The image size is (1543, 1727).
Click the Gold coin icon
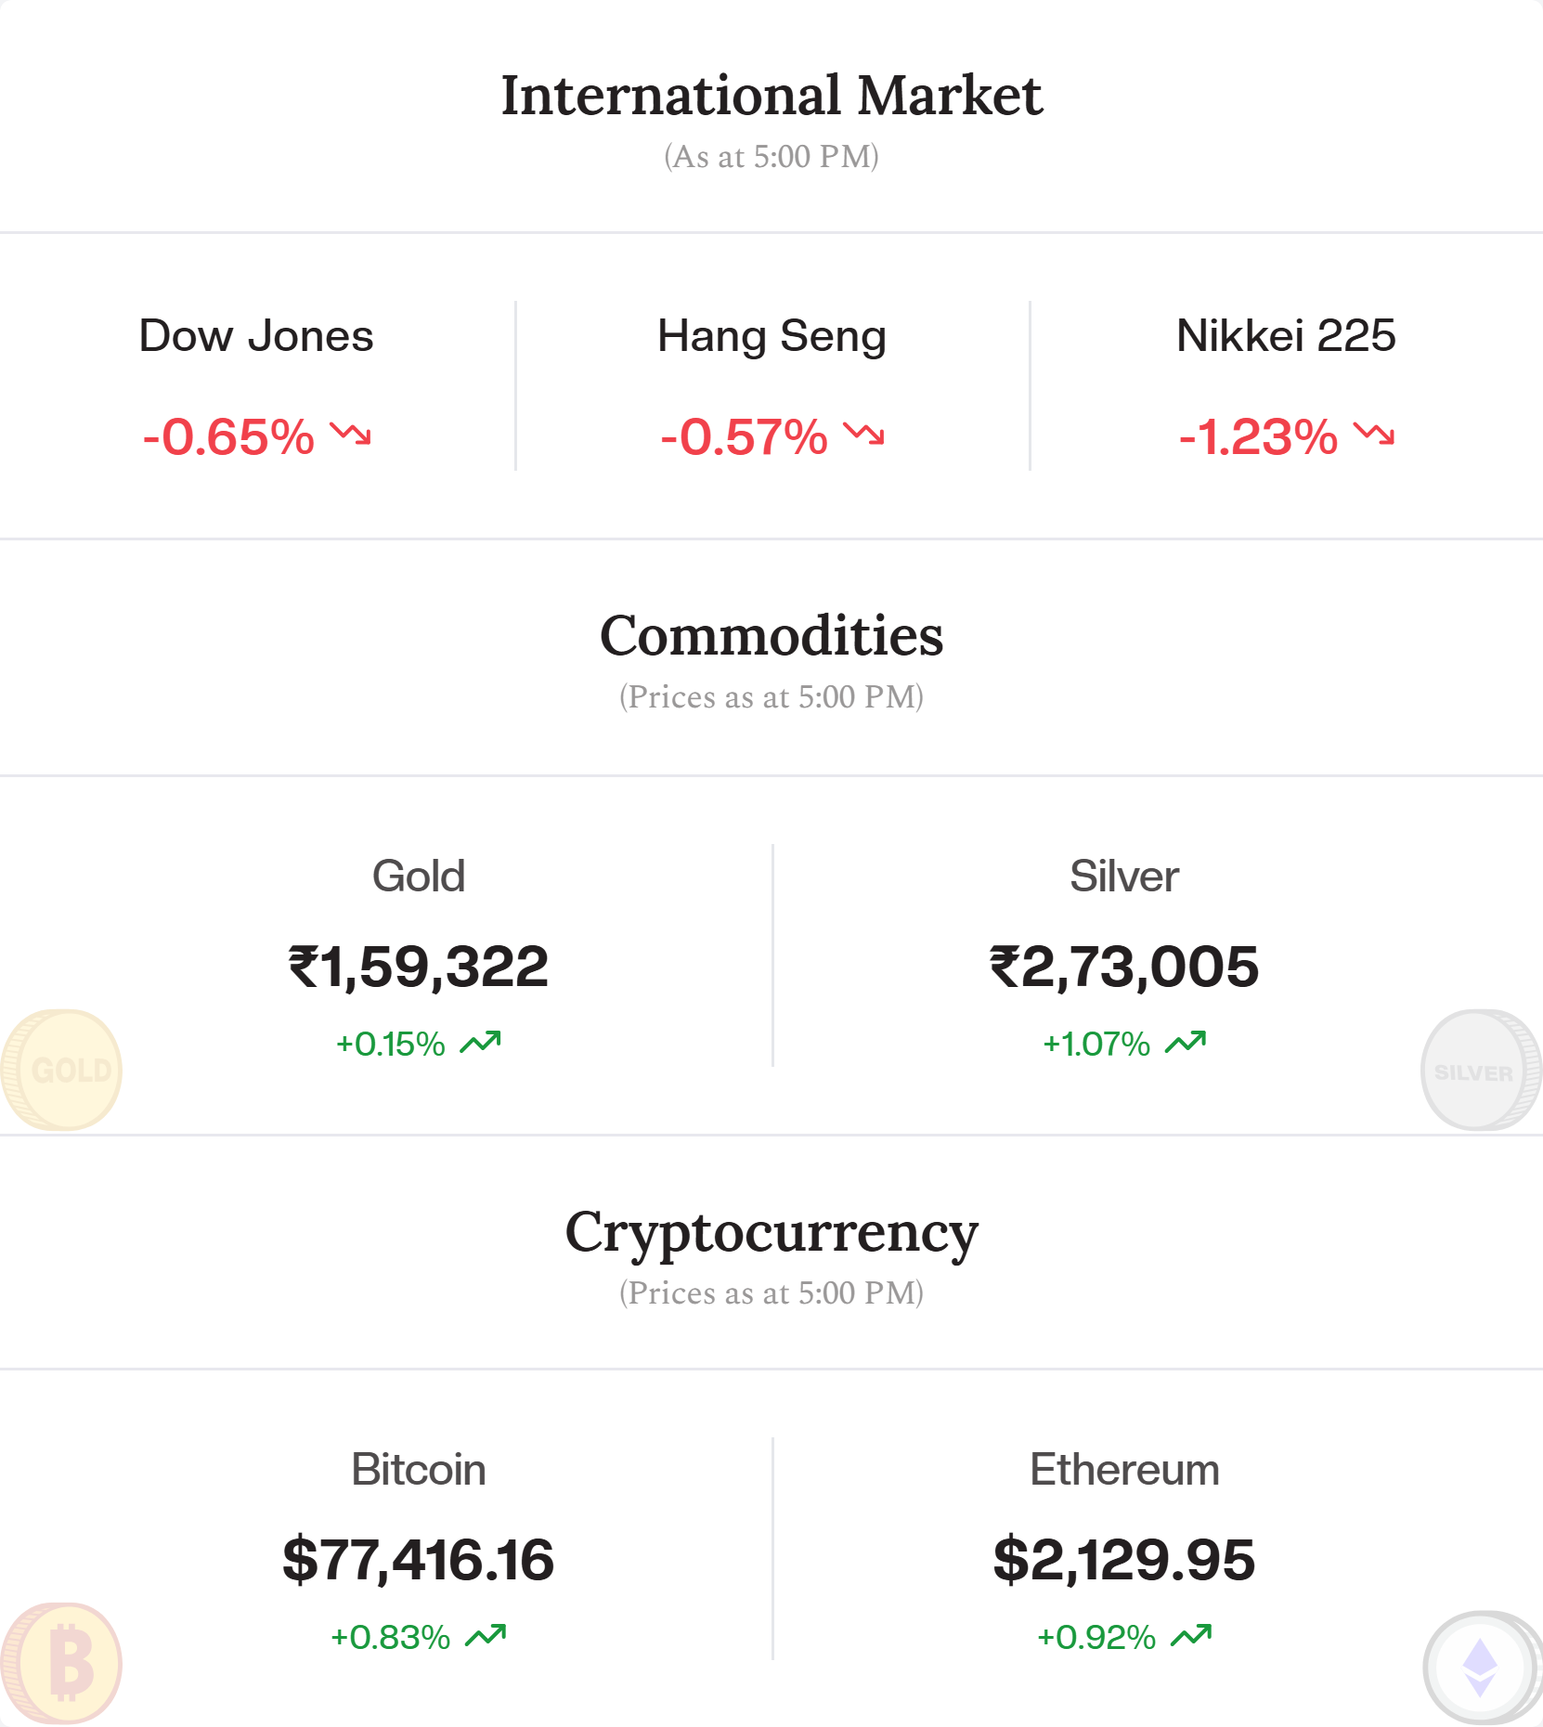click(x=61, y=1070)
